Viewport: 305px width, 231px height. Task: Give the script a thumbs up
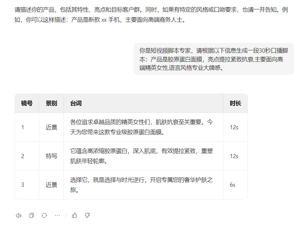click(75, 215)
